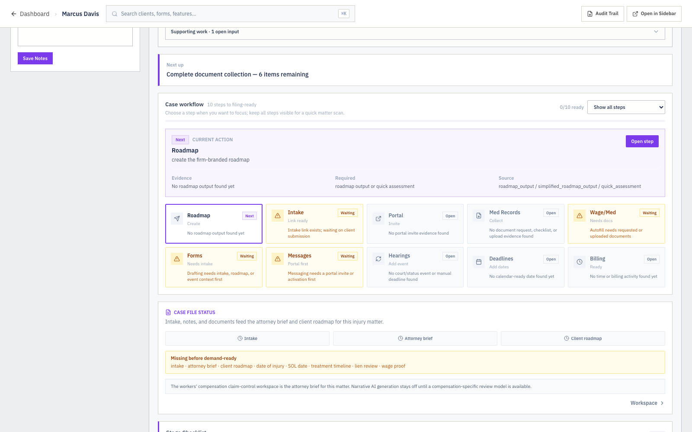
Task: Click 'Complete document collection' next up text
Action: [237, 74]
